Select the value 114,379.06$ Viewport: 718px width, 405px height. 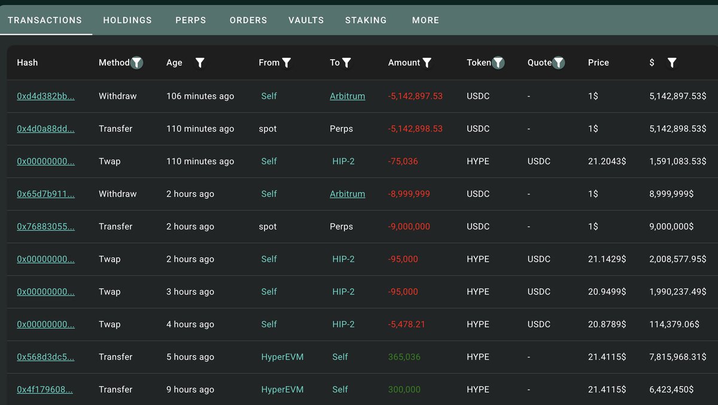(x=674, y=324)
